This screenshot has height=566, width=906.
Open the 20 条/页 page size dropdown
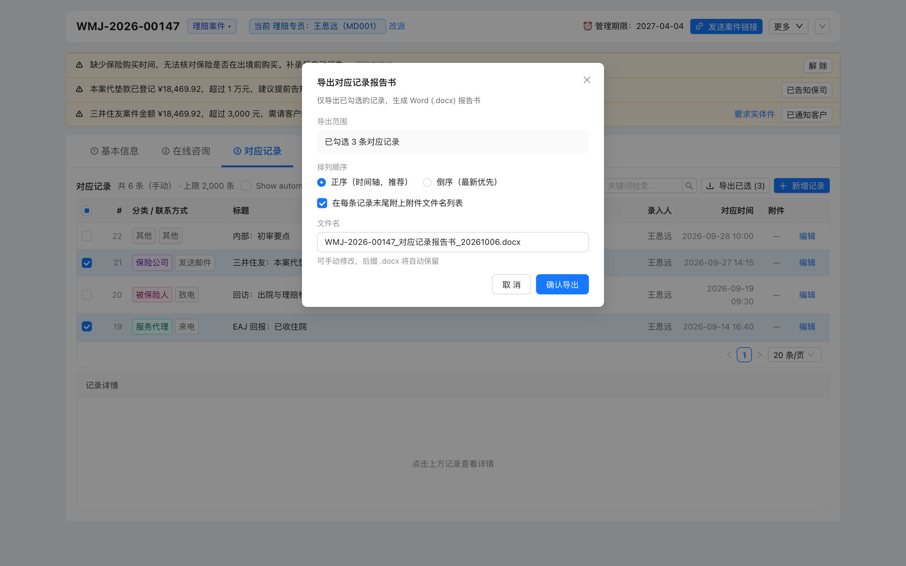794,355
